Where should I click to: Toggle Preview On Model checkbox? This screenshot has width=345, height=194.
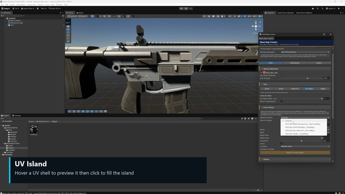click(281, 149)
